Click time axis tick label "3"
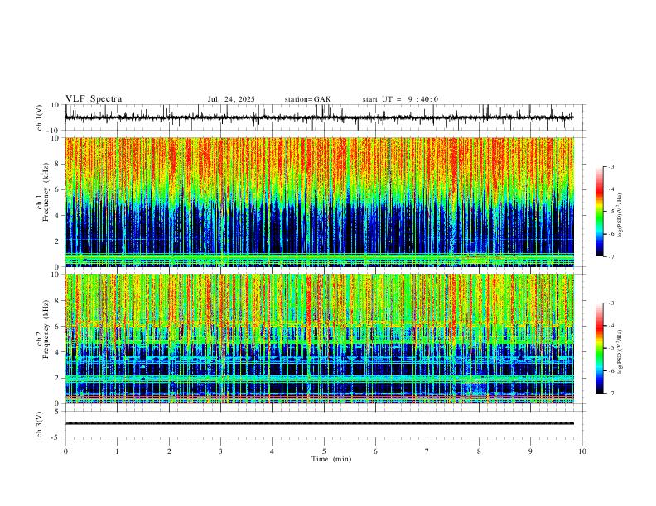Viewport: 656px width, 506px height. coord(220,451)
